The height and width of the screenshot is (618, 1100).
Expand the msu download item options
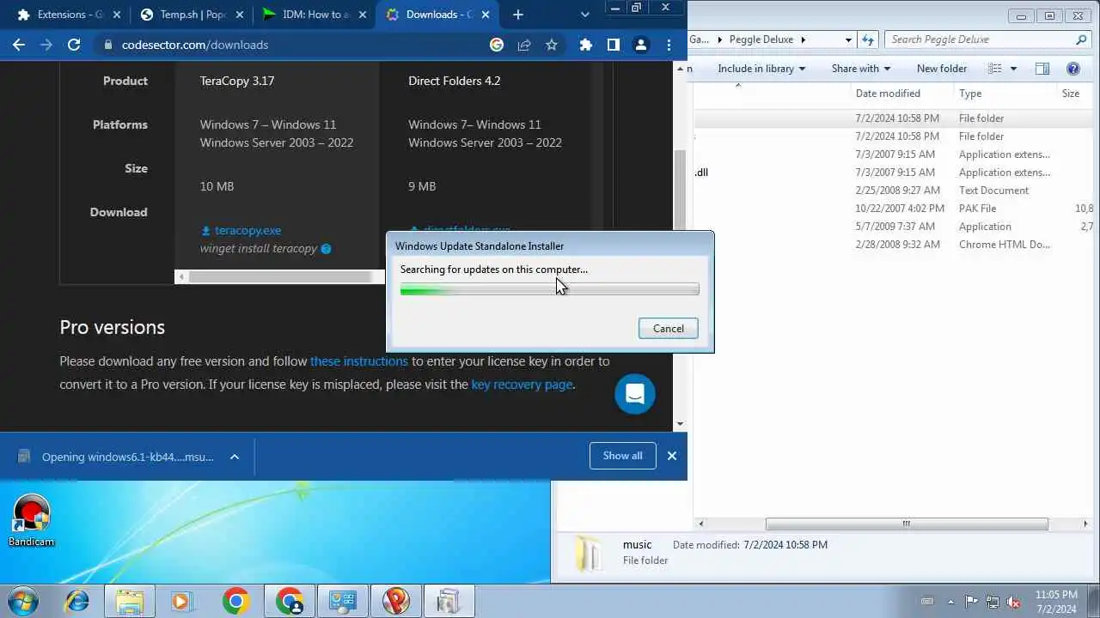[x=234, y=457]
